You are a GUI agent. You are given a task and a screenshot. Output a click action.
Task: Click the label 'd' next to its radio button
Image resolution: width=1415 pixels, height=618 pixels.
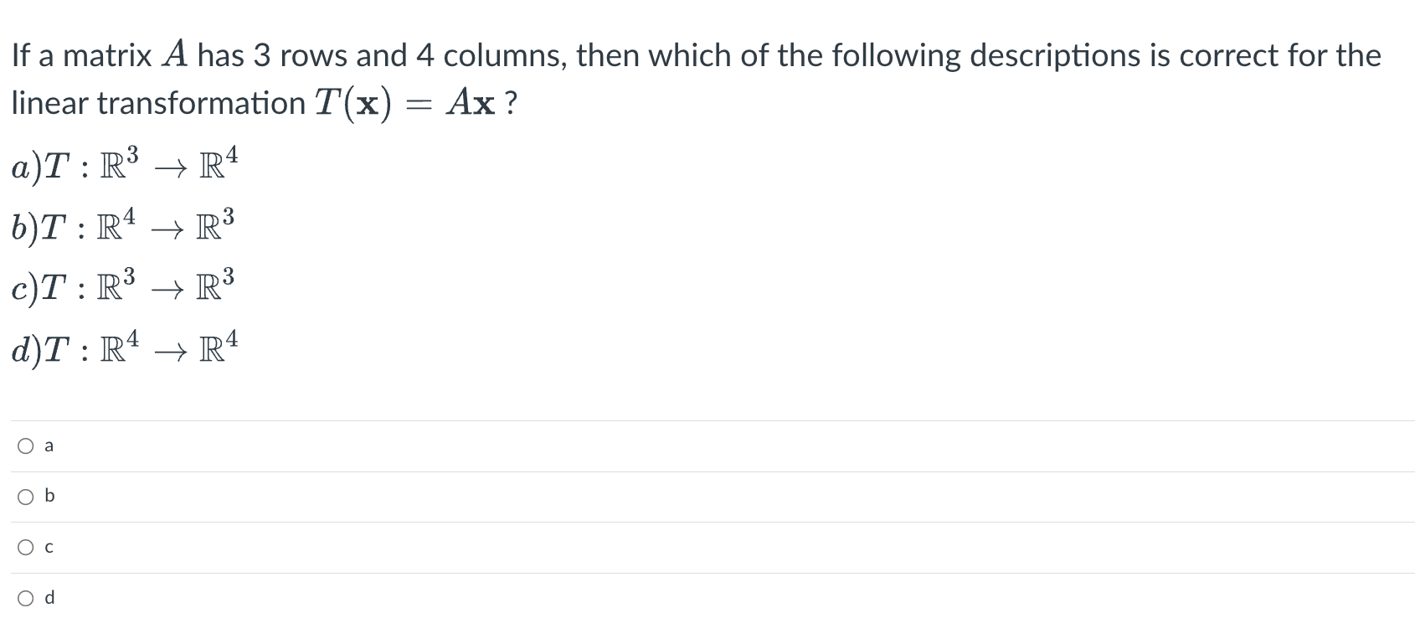click(x=49, y=598)
